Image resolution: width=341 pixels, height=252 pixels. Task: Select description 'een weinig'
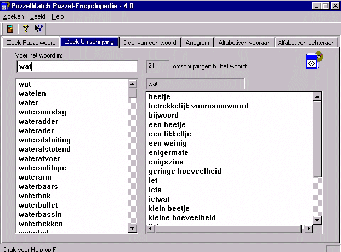pyautogui.click(x=168, y=144)
